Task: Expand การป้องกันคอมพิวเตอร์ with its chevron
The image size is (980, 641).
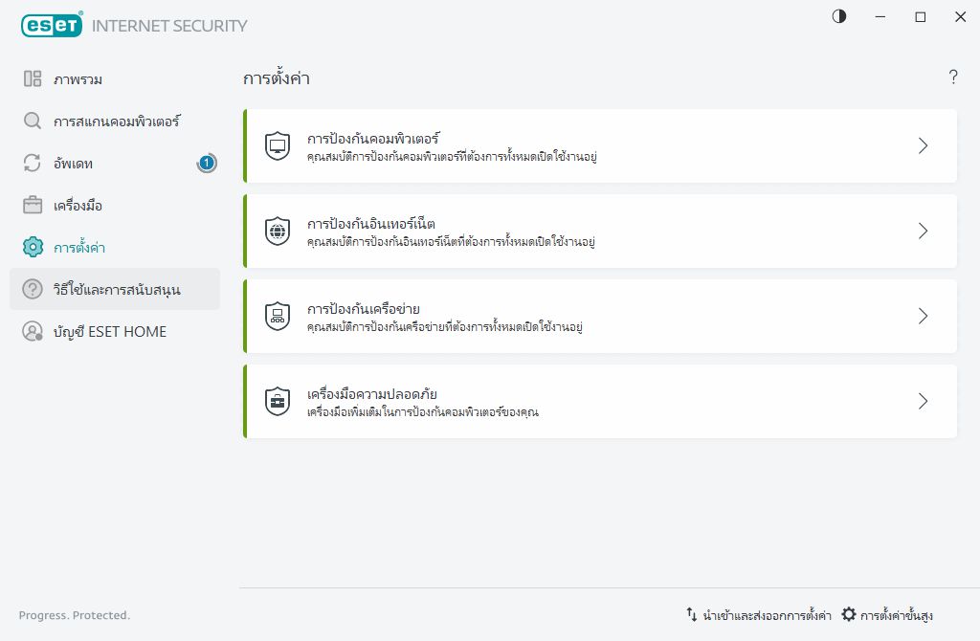Action: [x=923, y=145]
